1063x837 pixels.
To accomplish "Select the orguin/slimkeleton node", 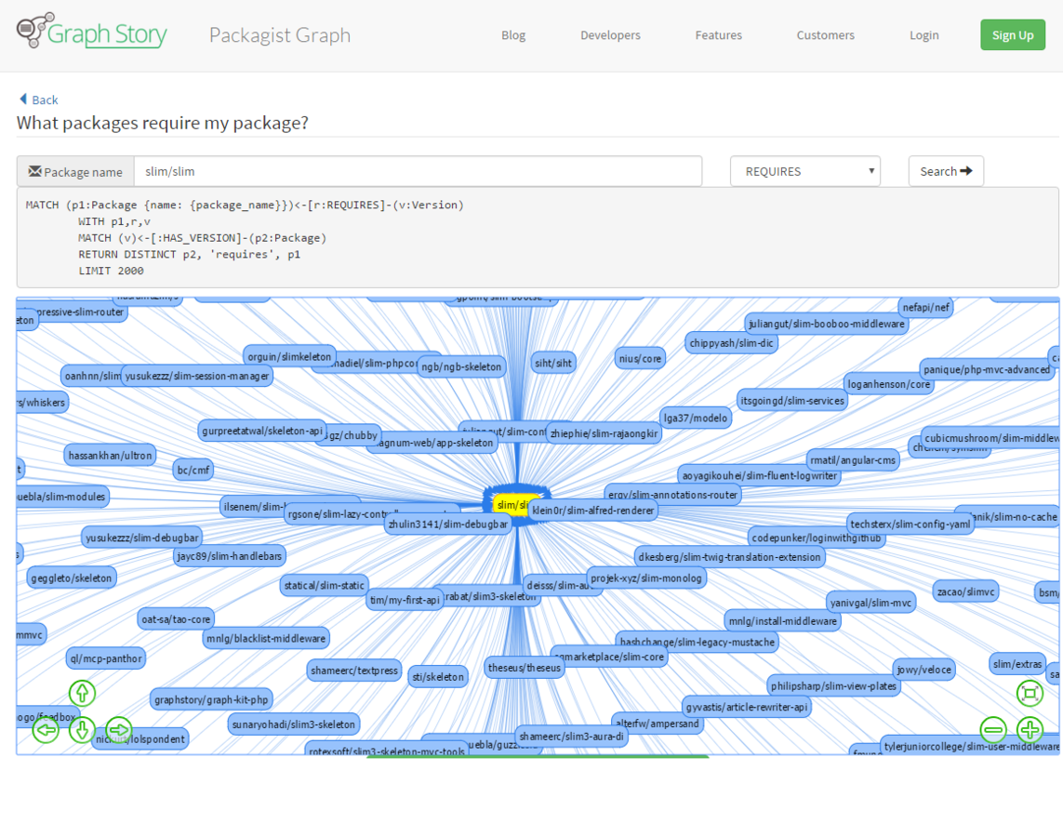I will 289,356.
